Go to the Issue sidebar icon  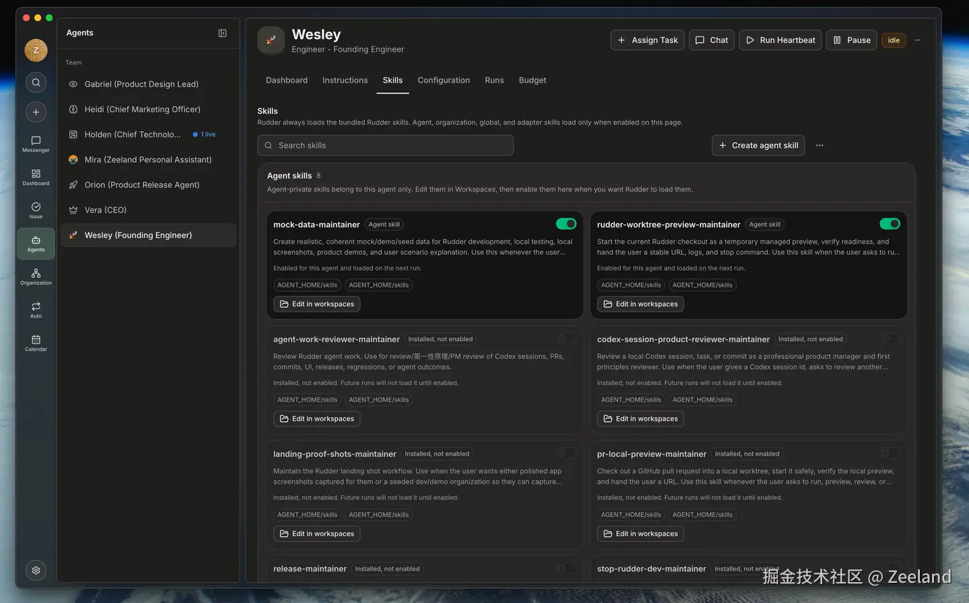tap(36, 211)
